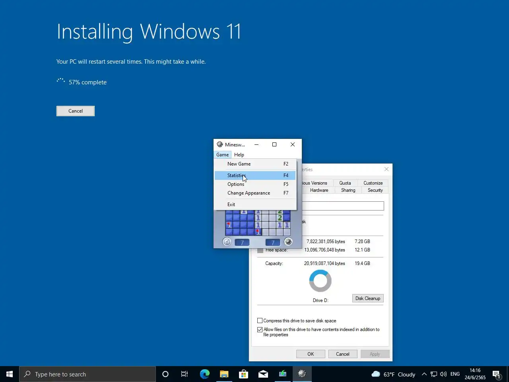The width and height of the screenshot is (509, 382).
Task: Open the notification center icon
Action: pos(496,374)
